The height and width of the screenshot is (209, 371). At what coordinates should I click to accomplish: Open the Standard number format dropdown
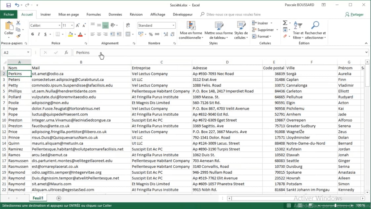pyautogui.click(x=174, y=25)
